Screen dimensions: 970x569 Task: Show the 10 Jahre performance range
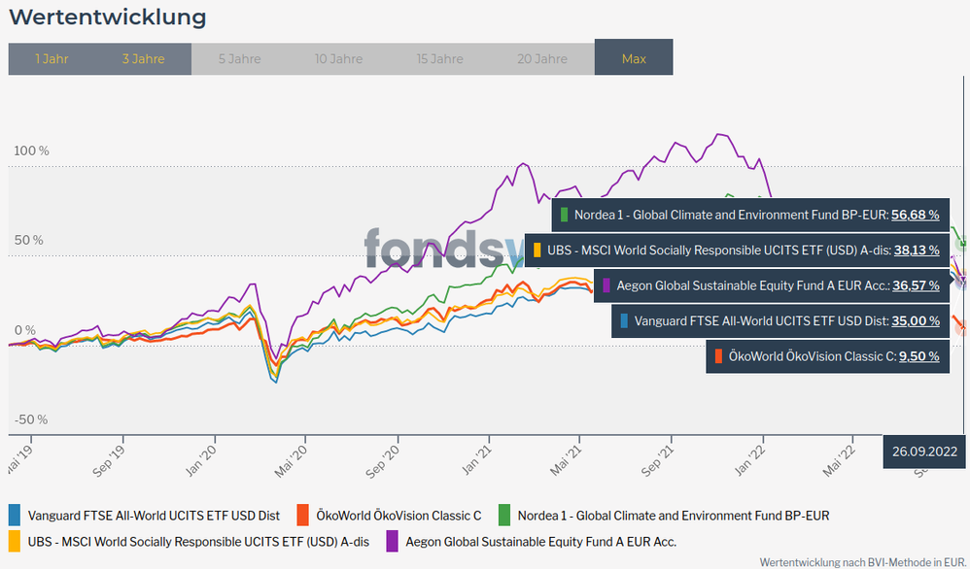click(x=338, y=58)
